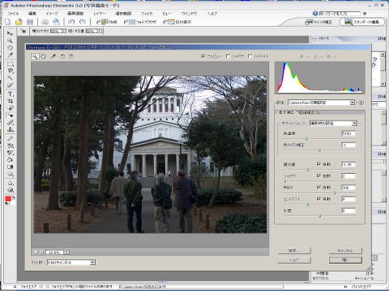Enable the Shadows clipping checkbox

coord(228,56)
